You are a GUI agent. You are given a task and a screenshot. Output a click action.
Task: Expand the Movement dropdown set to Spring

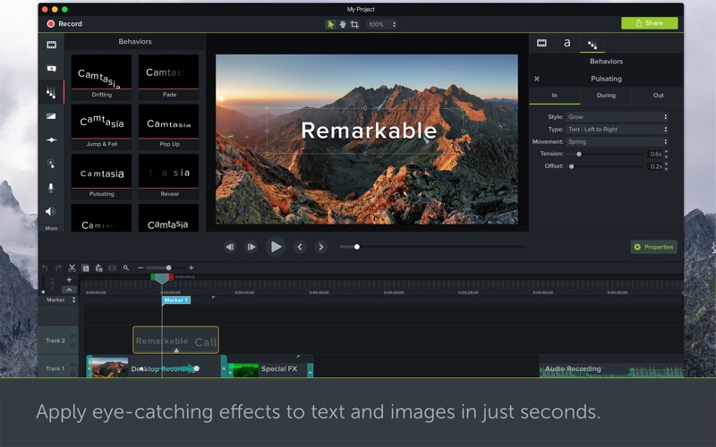(618, 141)
